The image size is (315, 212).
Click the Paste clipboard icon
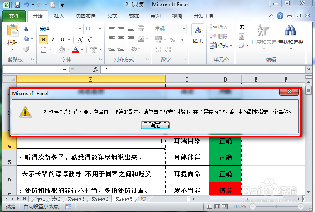(12, 31)
